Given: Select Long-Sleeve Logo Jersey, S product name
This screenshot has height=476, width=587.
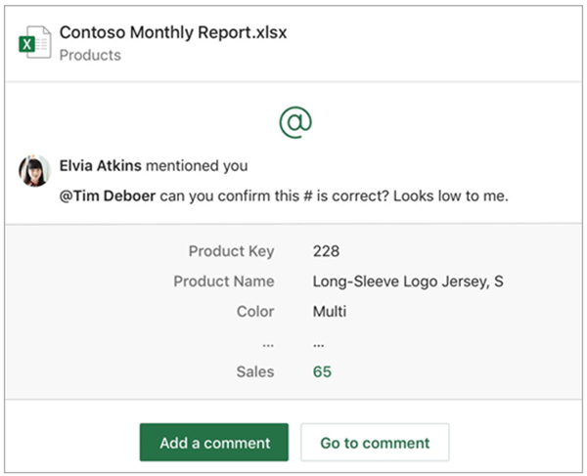Looking at the screenshot, I should coord(408,281).
